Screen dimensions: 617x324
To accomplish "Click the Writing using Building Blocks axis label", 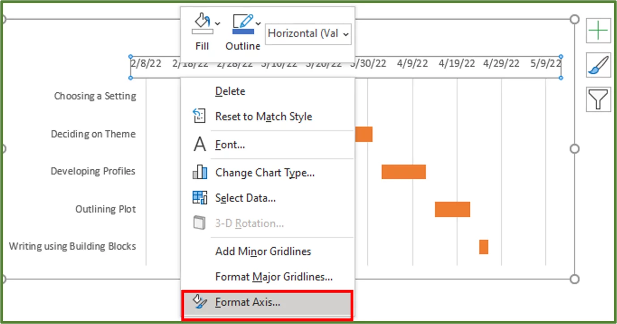I will [72, 246].
